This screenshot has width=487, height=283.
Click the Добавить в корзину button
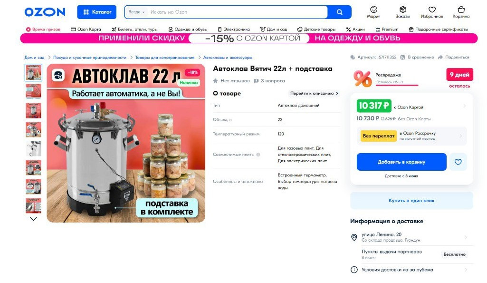click(401, 162)
